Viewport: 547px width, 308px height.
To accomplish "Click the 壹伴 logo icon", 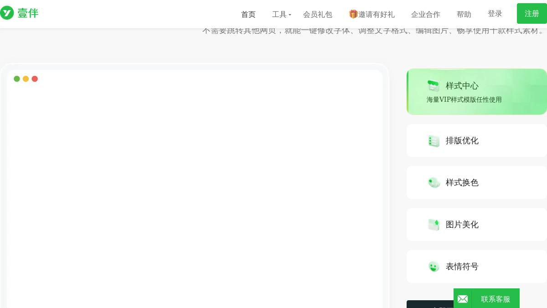I will tap(7, 13).
